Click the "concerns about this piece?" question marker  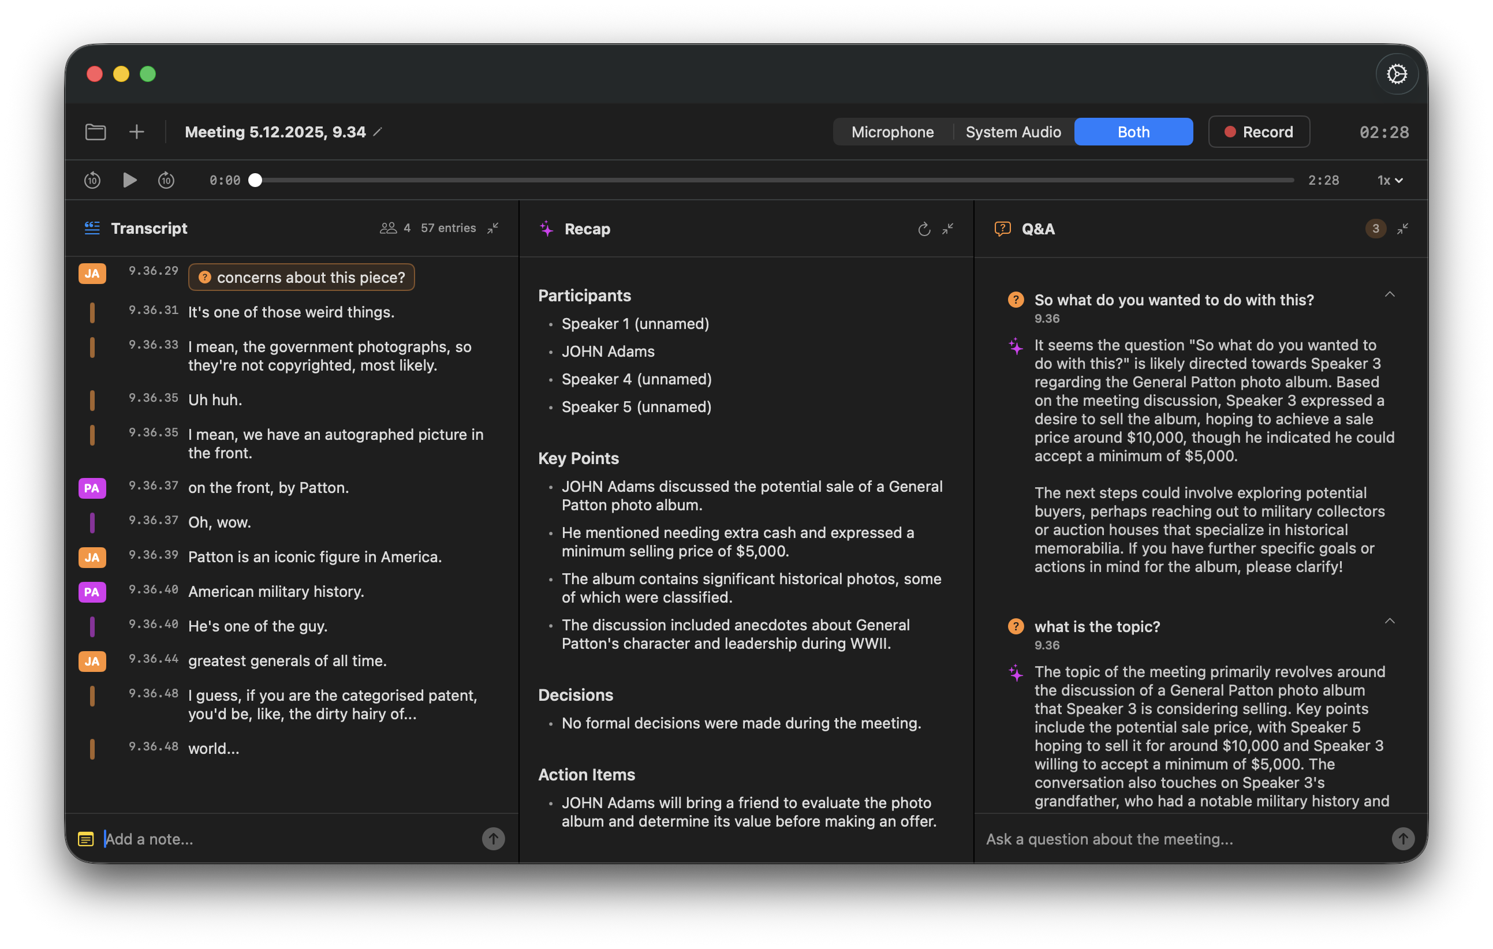click(x=301, y=277)
